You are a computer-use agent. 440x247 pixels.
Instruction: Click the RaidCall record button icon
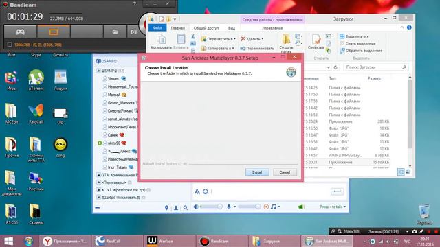[x=266, y=207]
